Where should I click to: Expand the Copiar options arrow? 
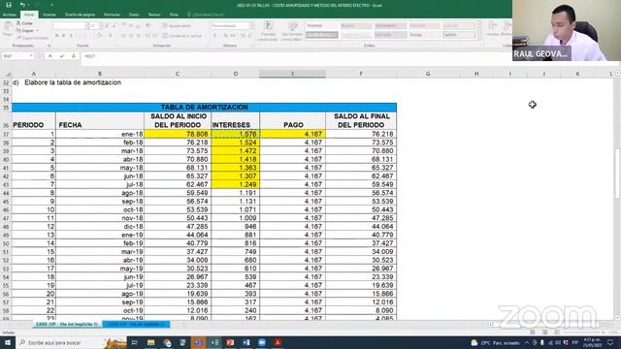pyautogui.click(x=37, y=30)
